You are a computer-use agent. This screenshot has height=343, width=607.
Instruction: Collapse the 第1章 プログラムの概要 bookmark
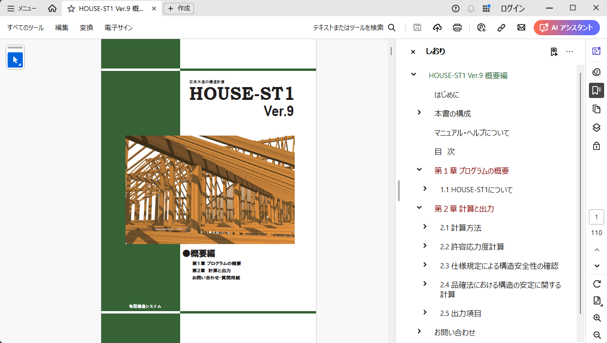pyautogui.click(x=419, y=170)
